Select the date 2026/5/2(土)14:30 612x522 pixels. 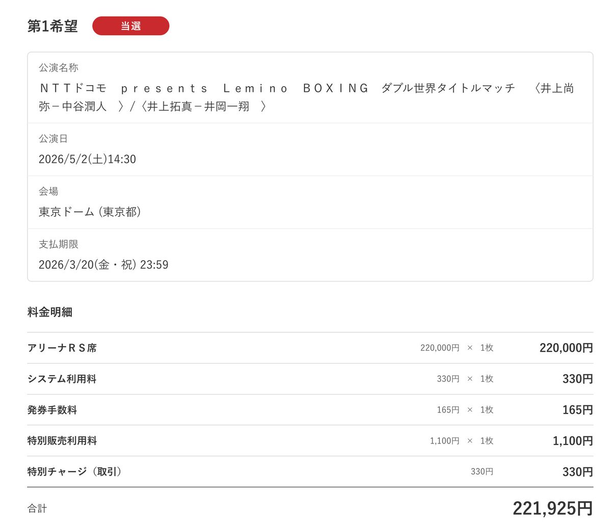[87, 159]
